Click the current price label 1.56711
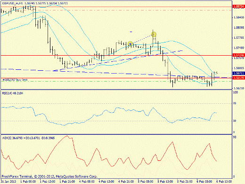The image size is (245, 184). pyautogui.click(x=239, y=74)
